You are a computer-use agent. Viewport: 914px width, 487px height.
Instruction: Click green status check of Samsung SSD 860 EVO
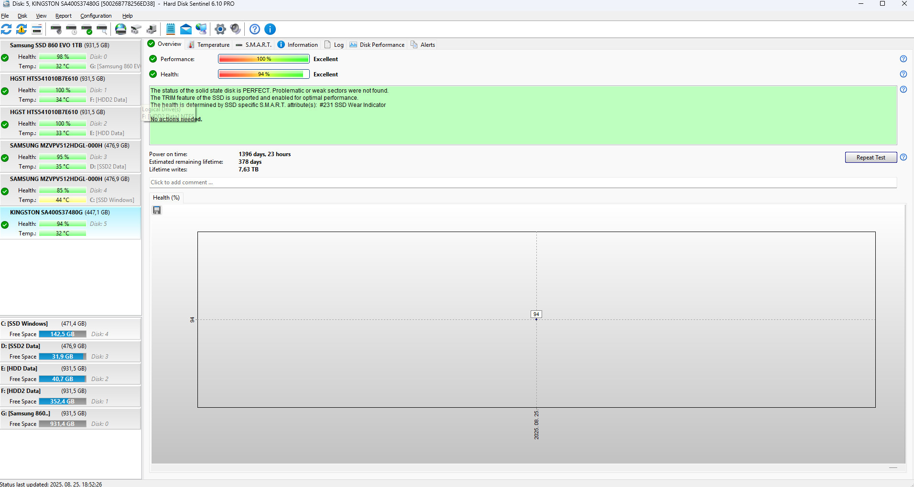[5, 58]
